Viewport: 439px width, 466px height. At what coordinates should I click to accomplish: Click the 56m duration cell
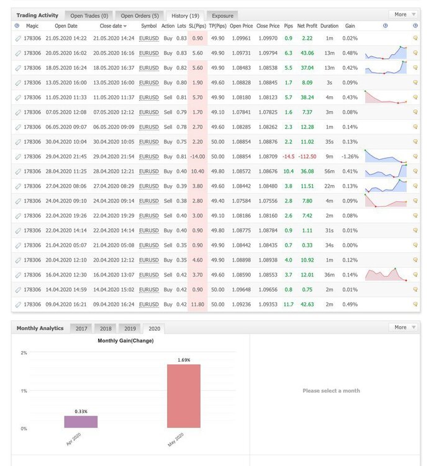click(x=329, y=171)
